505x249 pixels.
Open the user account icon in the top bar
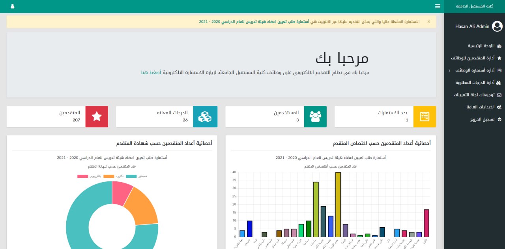point(12,6)
